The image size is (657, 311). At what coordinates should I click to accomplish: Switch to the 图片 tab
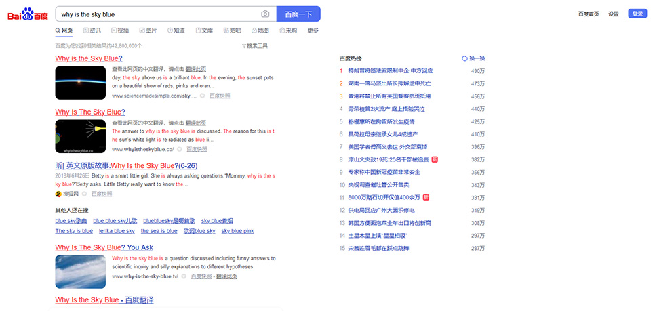148,30
